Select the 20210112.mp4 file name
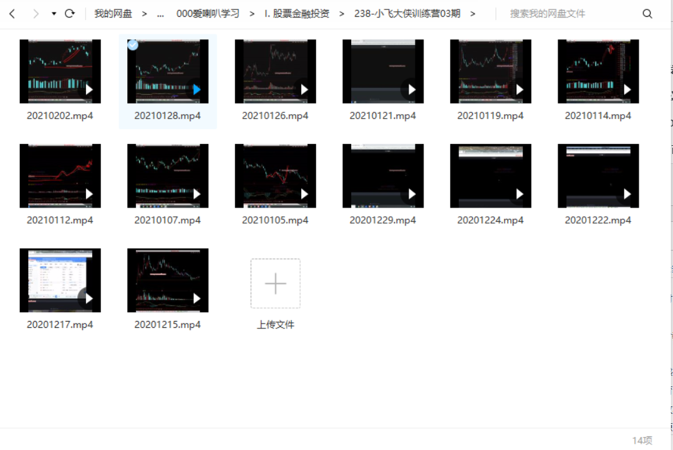The height and width of the screenshot is (450, 673). pos(60,220)
